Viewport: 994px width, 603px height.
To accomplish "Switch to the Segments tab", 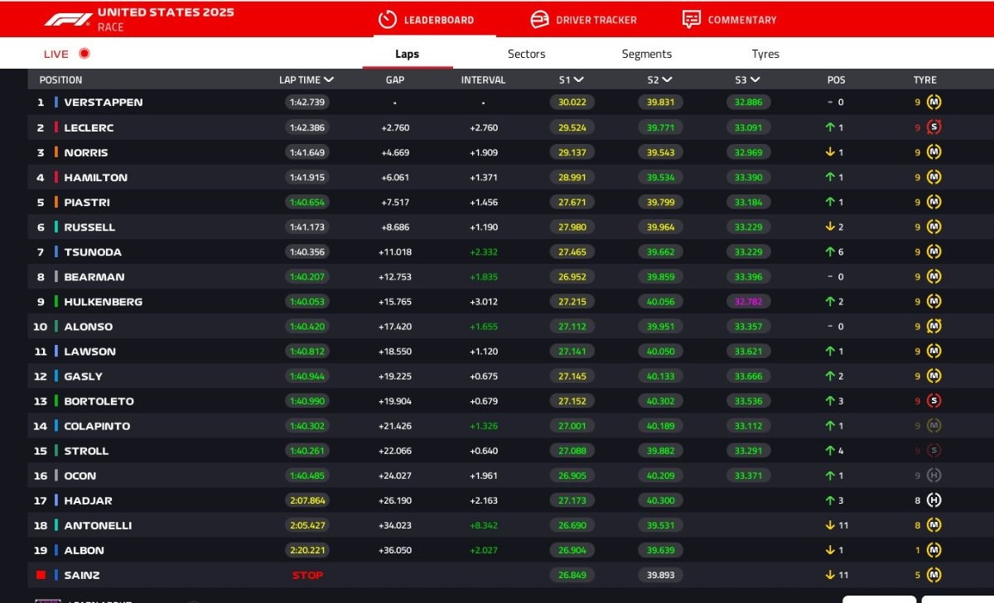I will pyautogui.click(x=646, y=54).
